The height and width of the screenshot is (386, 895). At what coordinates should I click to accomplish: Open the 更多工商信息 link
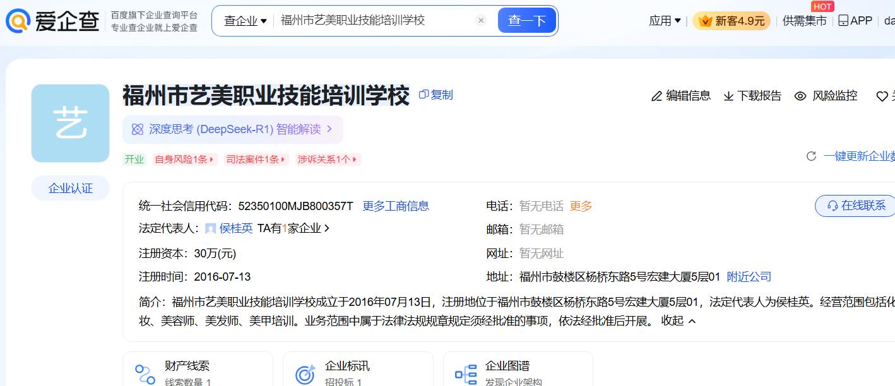(x=396, y=206)
